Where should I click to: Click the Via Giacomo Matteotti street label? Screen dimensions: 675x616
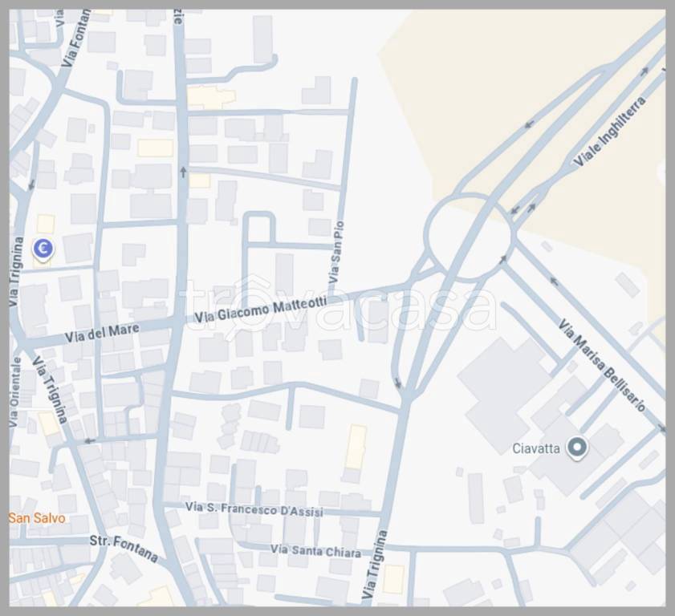coord(261,310)
